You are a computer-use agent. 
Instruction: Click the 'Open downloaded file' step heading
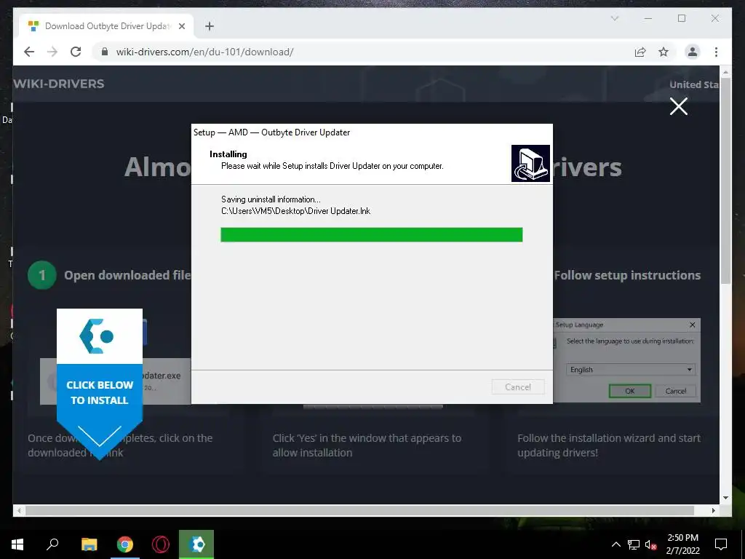click(127, 275)
